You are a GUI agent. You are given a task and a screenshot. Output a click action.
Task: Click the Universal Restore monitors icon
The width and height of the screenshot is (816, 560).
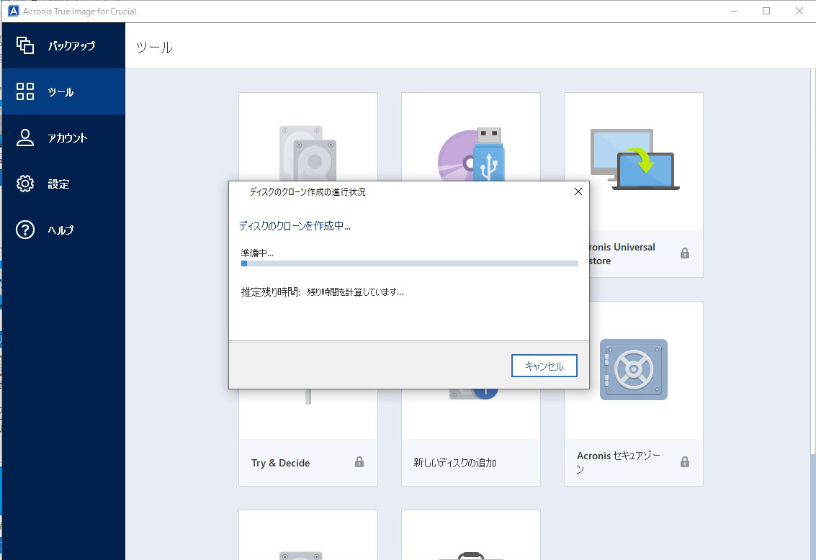tap(635, 159)
